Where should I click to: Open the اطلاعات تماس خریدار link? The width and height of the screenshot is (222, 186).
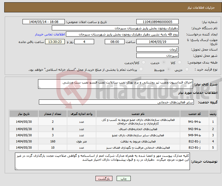[50, 34]
